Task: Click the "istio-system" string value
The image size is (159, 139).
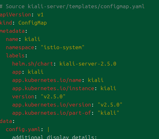Action: pyautogui.click(x=63, y=47)
